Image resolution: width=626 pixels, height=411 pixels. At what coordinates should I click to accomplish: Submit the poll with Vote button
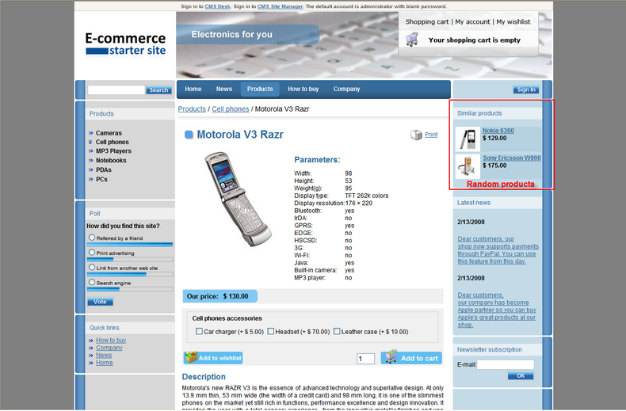point(100,302)
